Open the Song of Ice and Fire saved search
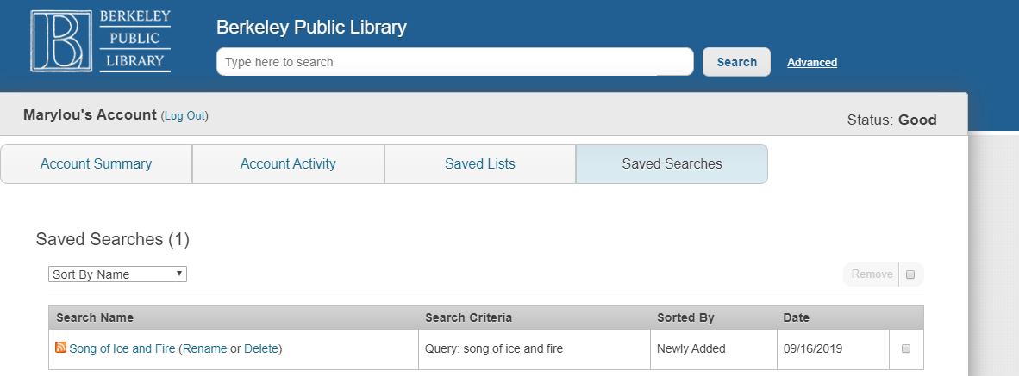1019x376 pixels. pos(122,348)
